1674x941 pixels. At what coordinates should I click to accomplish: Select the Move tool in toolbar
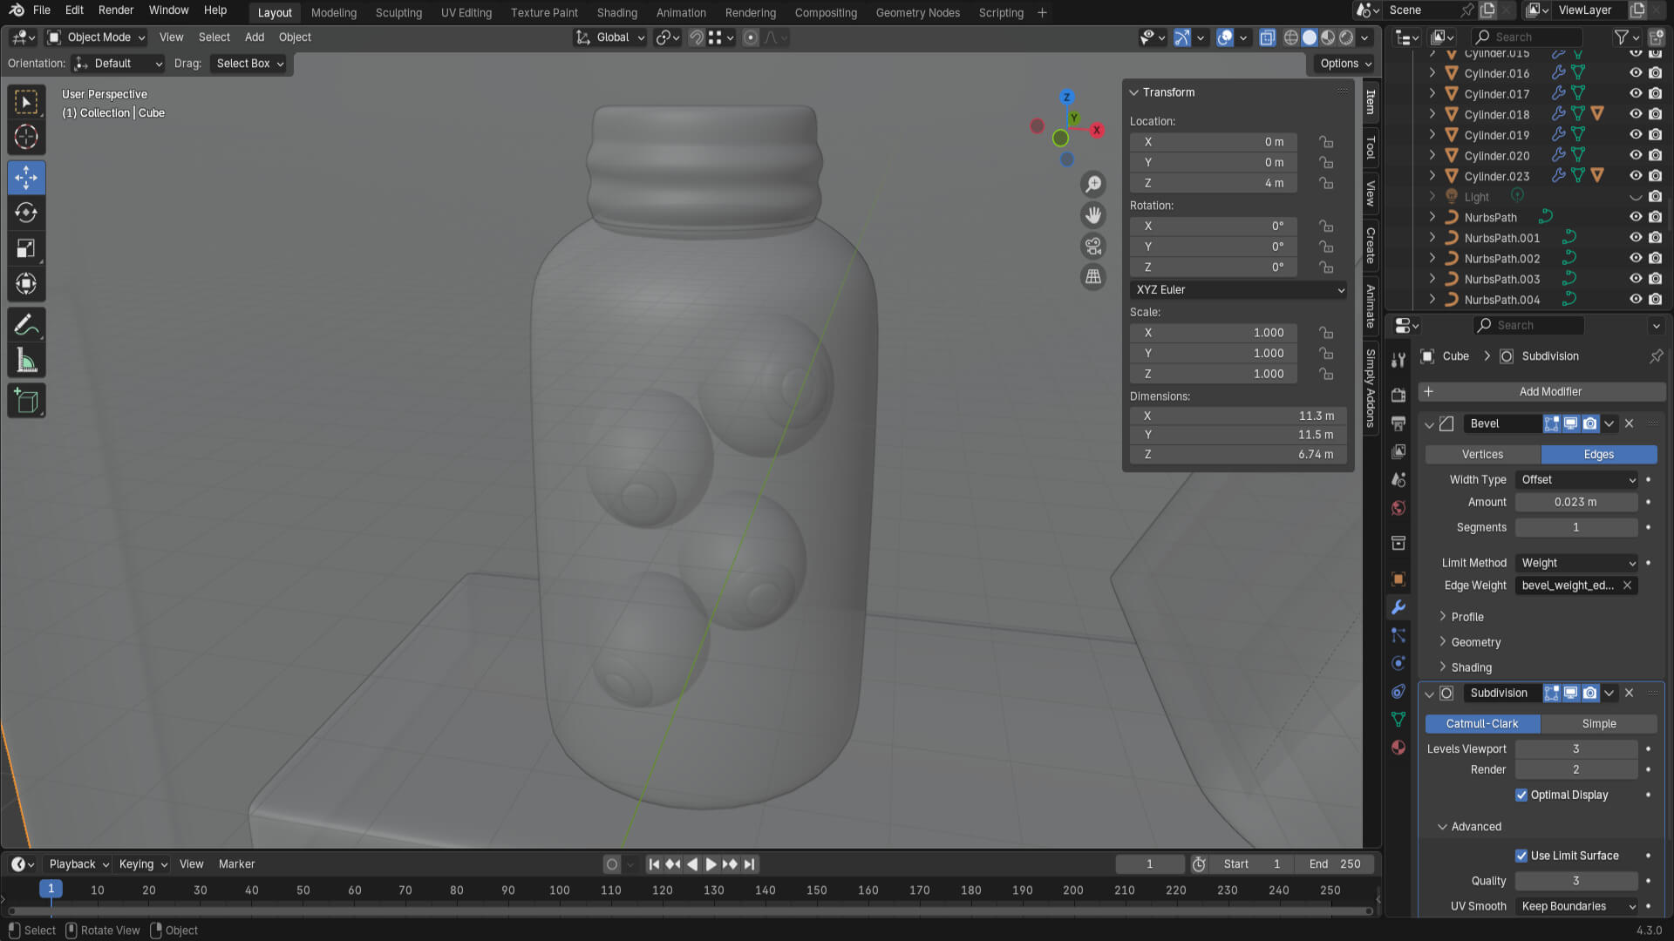pyautogui.click(x=26, y=178)
